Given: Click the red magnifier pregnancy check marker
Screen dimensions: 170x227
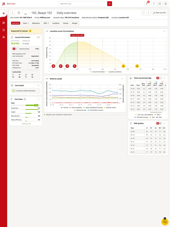Looking at the screenshot, I should [75, 66].
